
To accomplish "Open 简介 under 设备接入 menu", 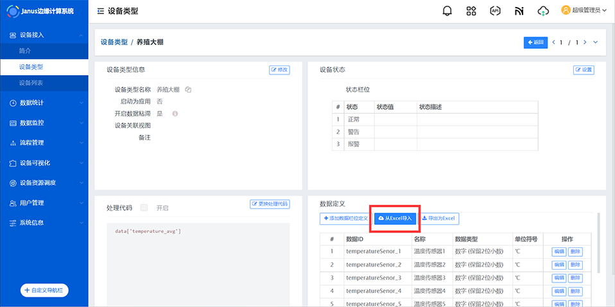I will pyautogui.click(x=25, y=51).
